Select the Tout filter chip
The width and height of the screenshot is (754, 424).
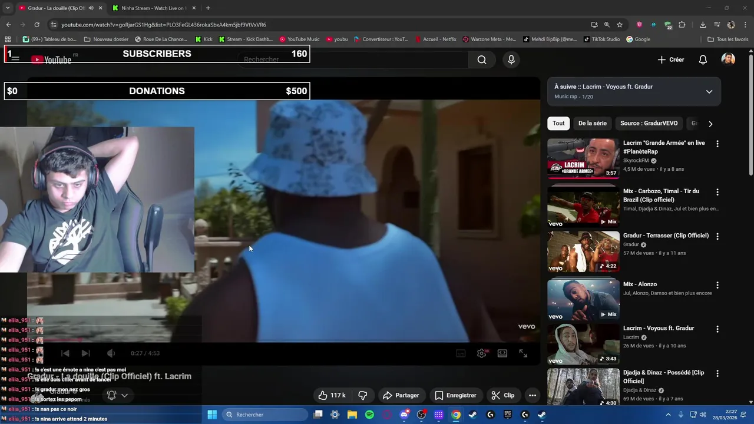[558, 123]
